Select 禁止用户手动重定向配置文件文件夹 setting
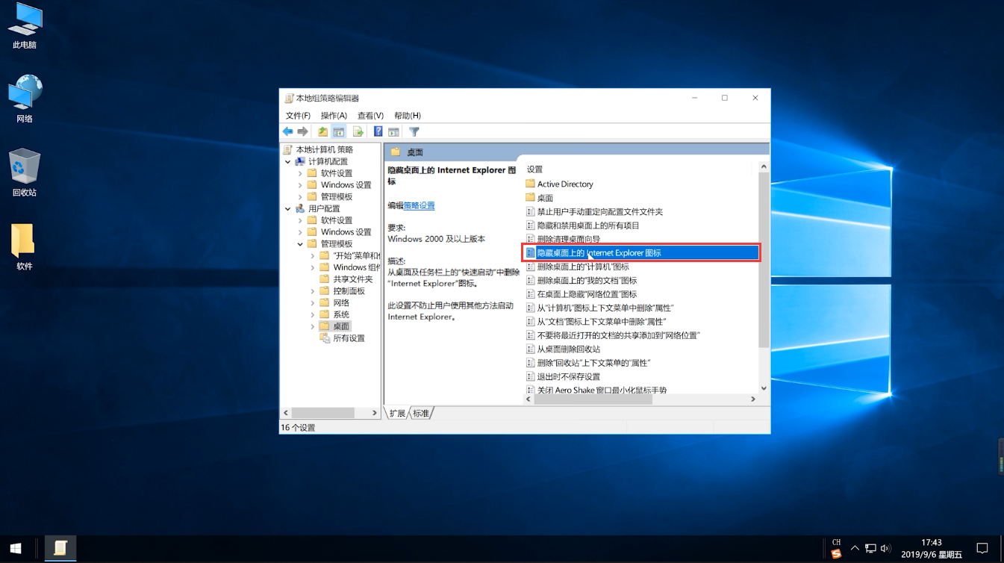Viewport: 1004px width, 563px height. (594, 211)
